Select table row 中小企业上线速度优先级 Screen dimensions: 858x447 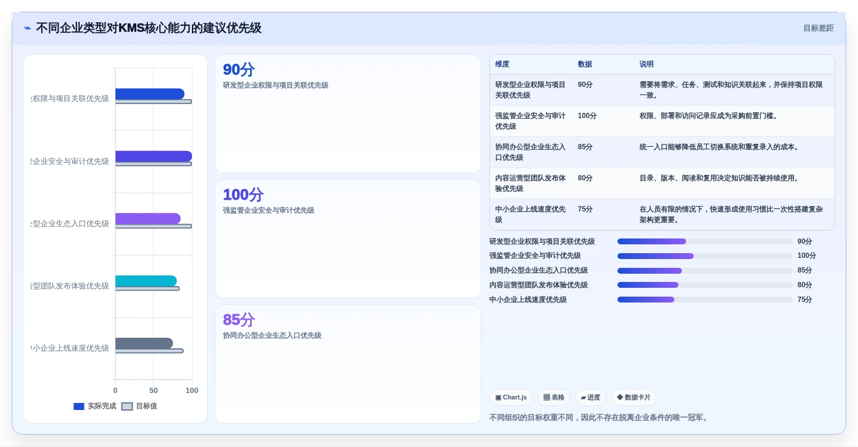coord(662,214)
